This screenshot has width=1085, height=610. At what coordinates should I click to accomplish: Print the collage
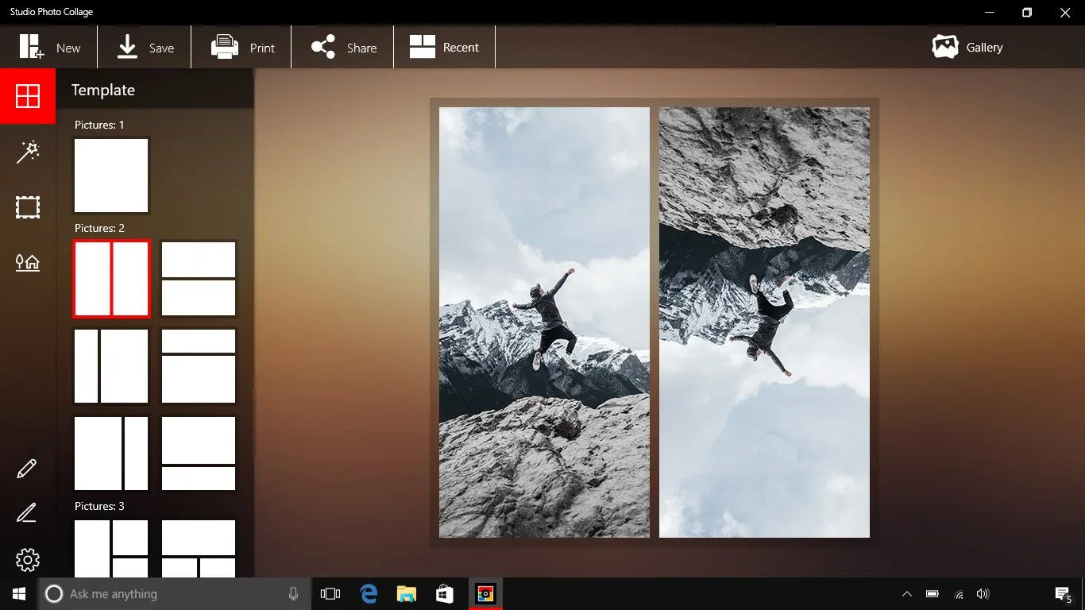(242, 48)
